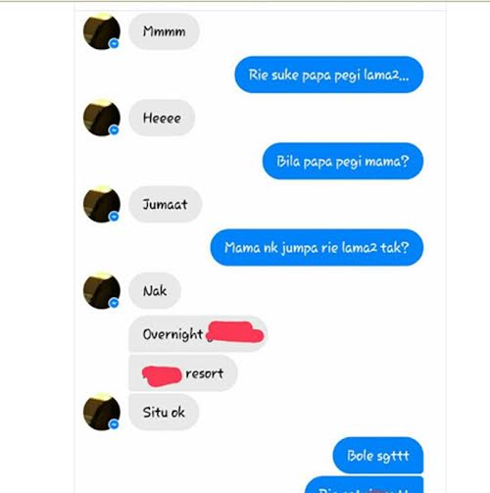This screenshot has height=493, width=490.
Task: Select the "Mama nk jumpa rie lama2 tak?" bubble
Action: pyautogui.click(x=317, y=247)
